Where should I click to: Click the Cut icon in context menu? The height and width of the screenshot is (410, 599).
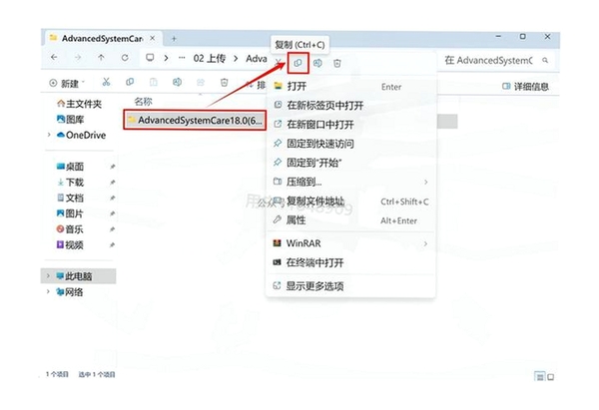(x=279, y=63)
